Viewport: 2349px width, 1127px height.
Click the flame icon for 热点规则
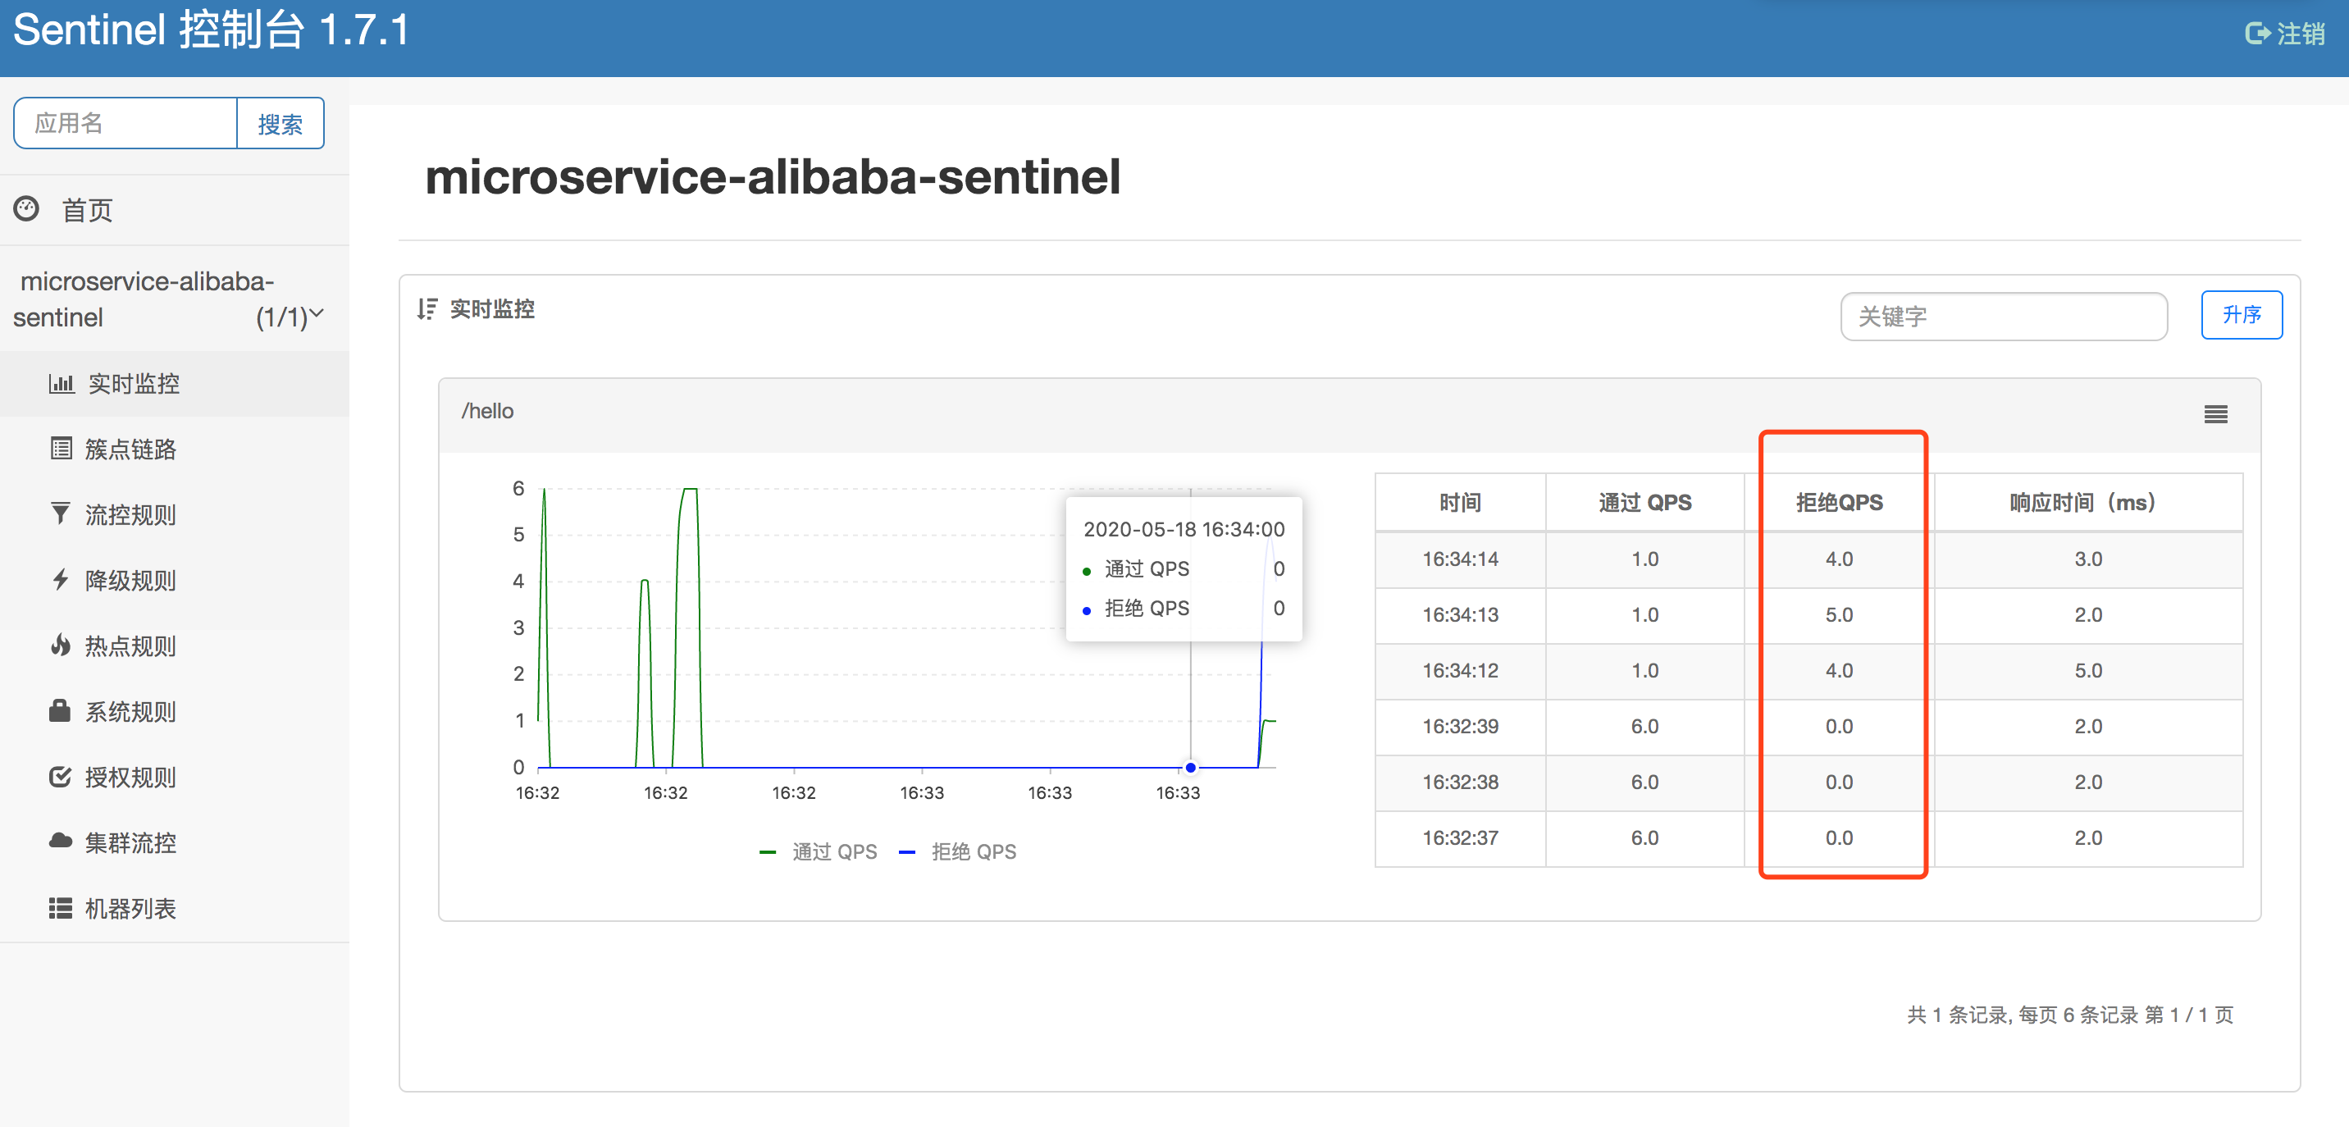pos(60,646)
